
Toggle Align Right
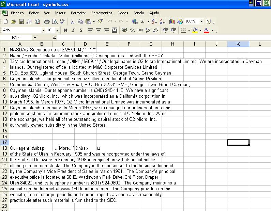pyautogui.click(x=106, y=30)
